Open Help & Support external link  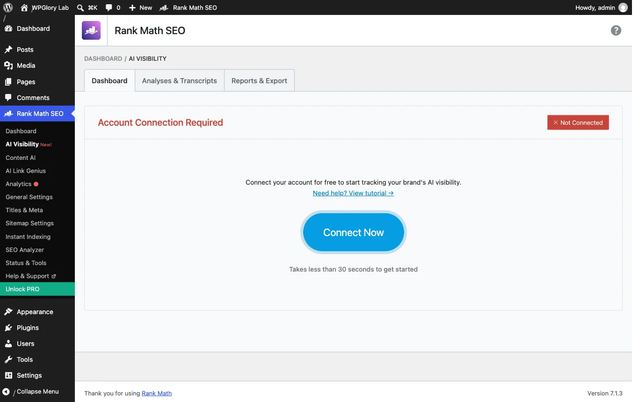pos(37,276)
